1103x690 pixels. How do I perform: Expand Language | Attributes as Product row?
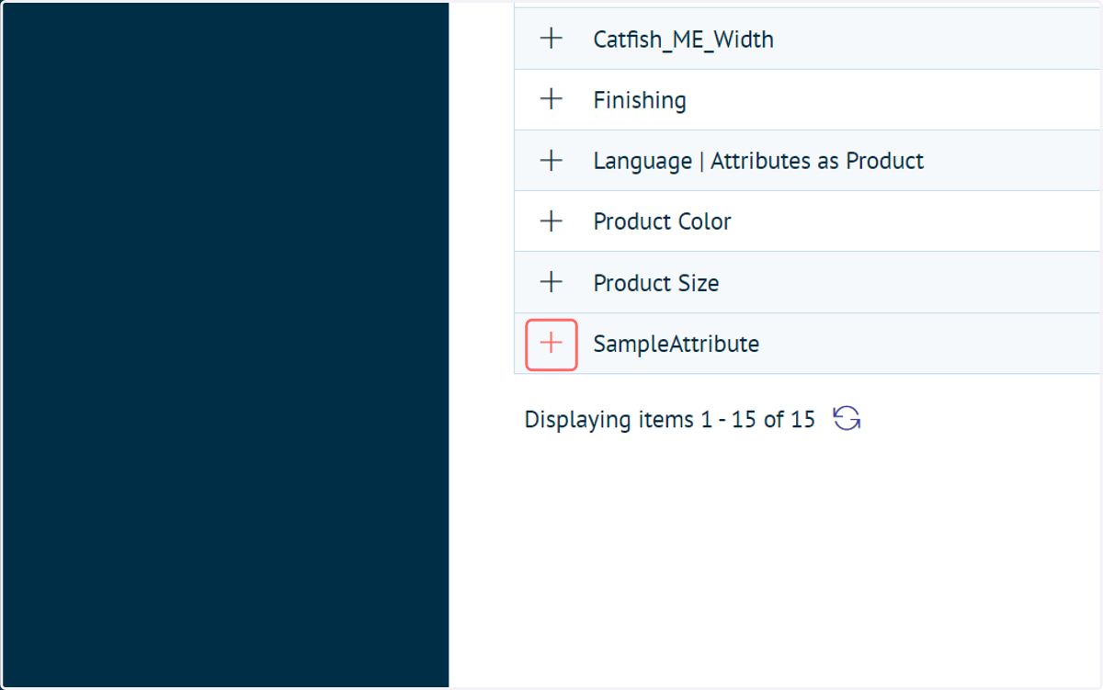click(551, 160)
